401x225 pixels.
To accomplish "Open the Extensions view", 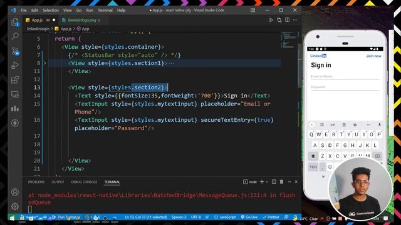I will pos(15,80).
